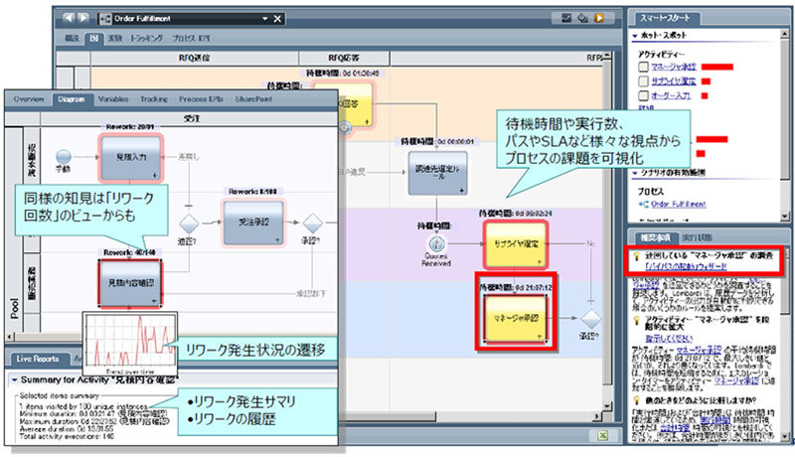795x457 pixels.
Task: Switch to the Diagram tab
Action: tap(71, 99)
